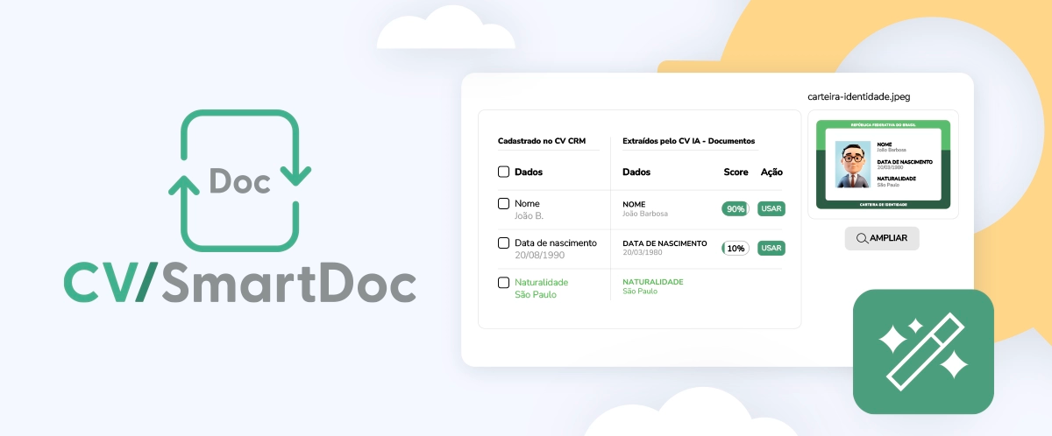The height and width of the screenshot is (436, 1052).
Task: Click USAR for Data de Nascimento row
Action: coord(771,248)
